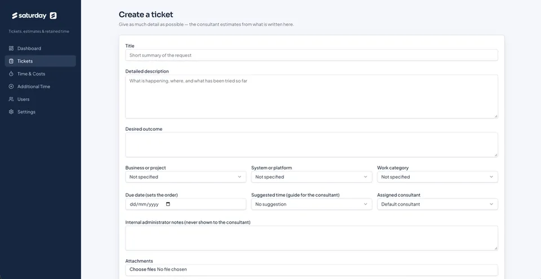Viewport: 541px width, 279px height.
Task: Open Time & Costs section
Action: (41, 74)
